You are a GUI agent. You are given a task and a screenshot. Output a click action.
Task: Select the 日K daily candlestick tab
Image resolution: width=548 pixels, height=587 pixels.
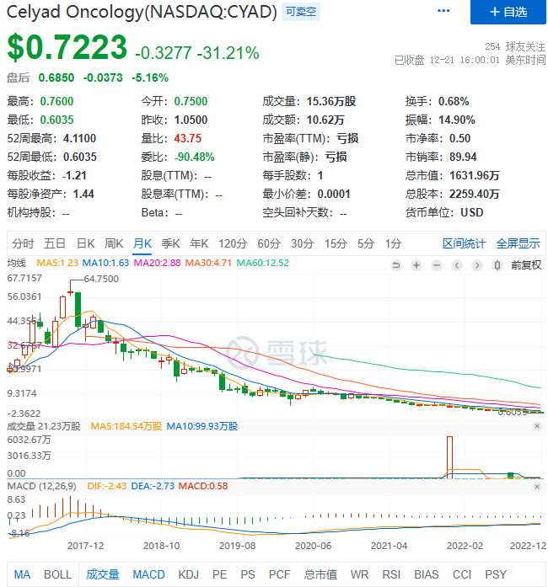[85, 243]
